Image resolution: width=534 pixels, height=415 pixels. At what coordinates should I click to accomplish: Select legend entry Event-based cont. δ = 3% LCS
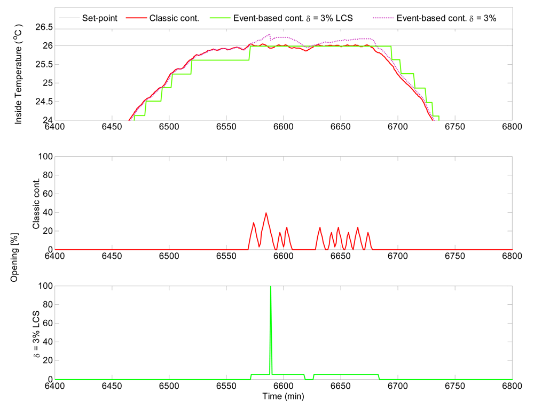point(293,18)
